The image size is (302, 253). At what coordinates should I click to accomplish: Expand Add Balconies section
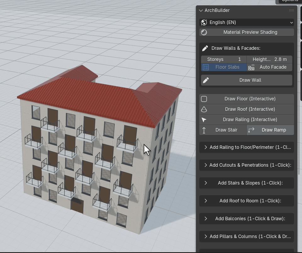click(x=247, y=219)
